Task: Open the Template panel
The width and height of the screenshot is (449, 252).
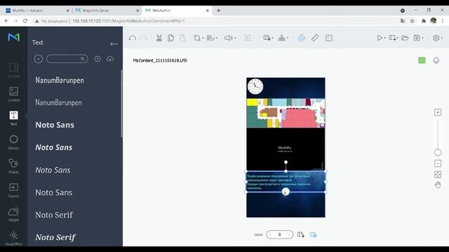Action: click(x=13, y=70)
